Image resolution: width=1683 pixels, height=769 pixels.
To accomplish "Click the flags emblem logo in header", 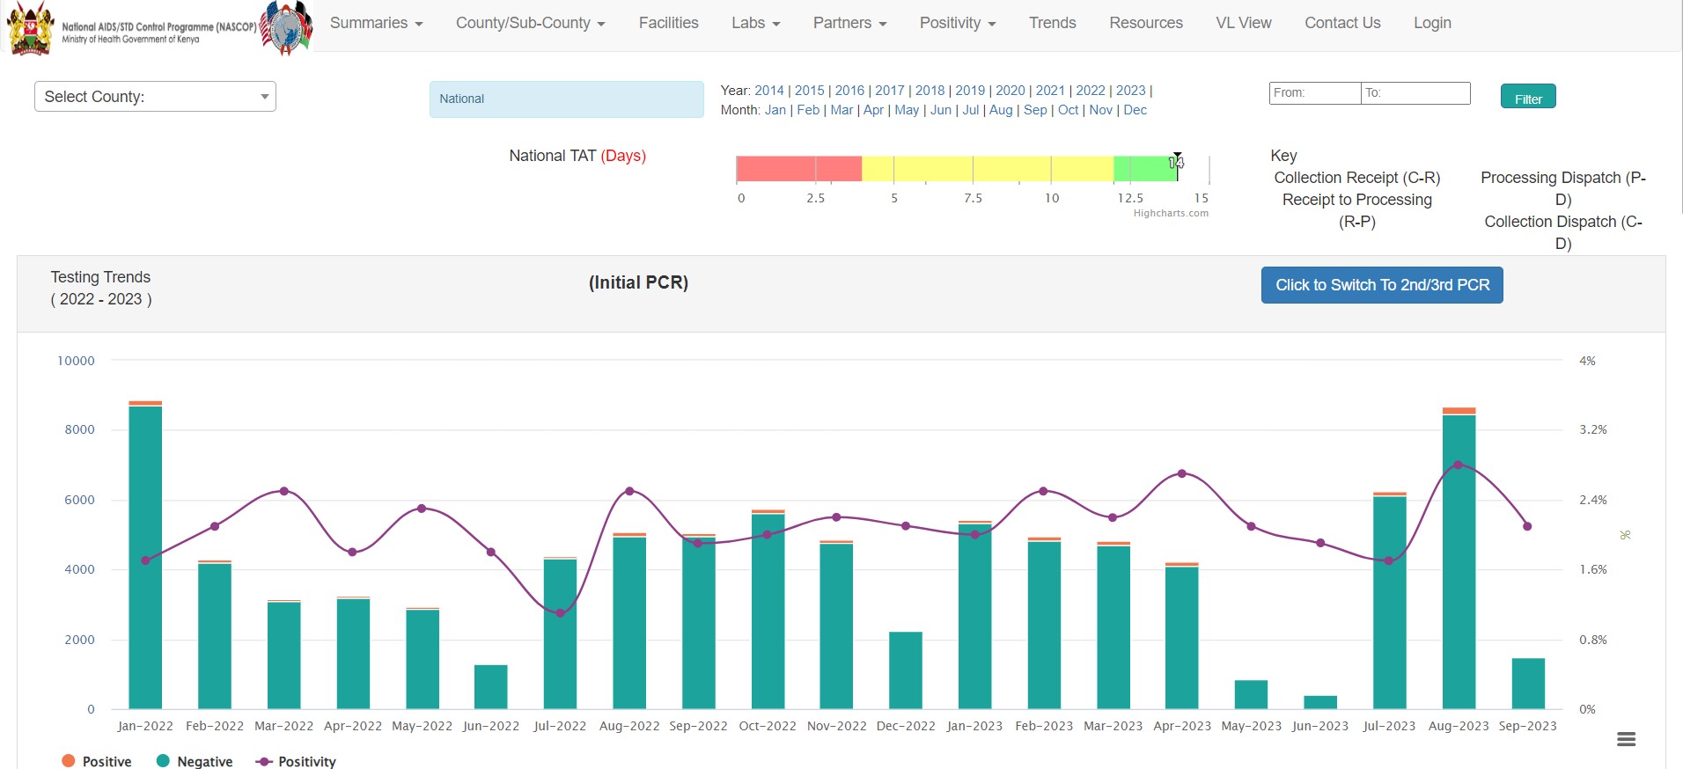I will pyautogui.click(x=286, y=27).
